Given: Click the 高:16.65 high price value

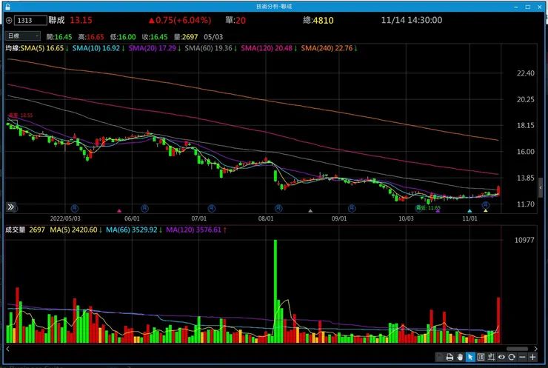Looking at the screenshot, I should [91, 37].
